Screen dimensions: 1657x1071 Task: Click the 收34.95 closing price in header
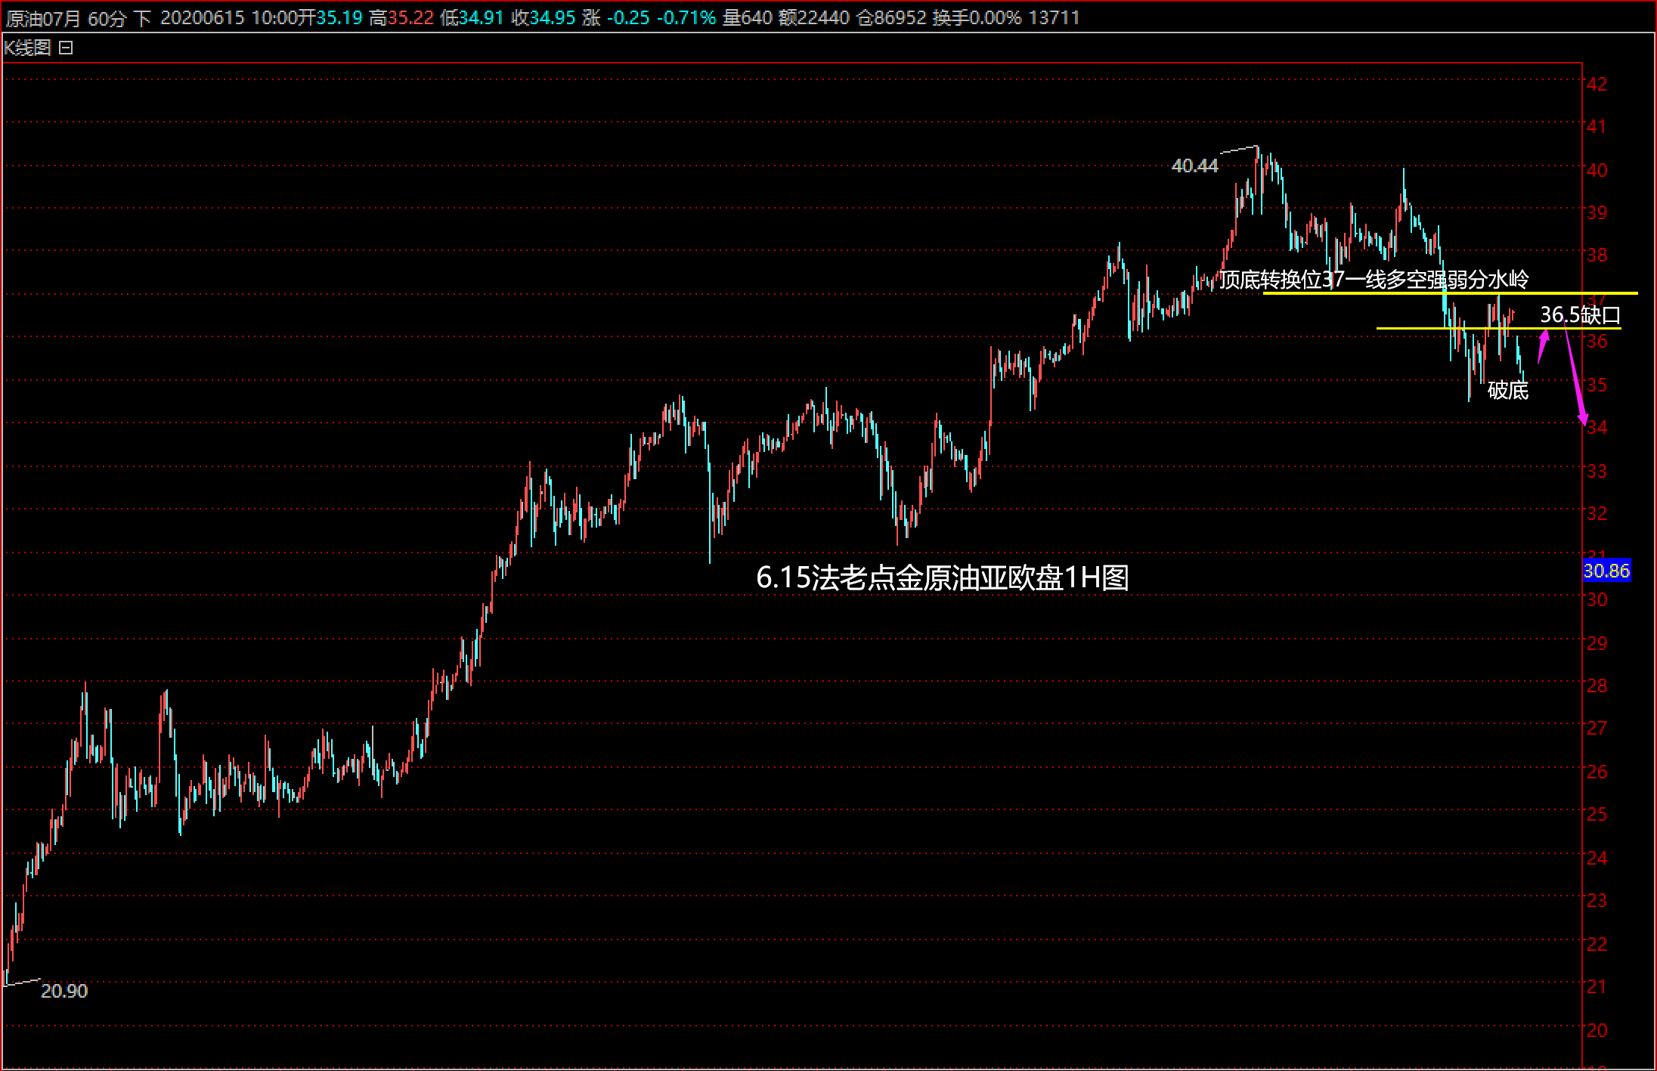tap(543, 18)
